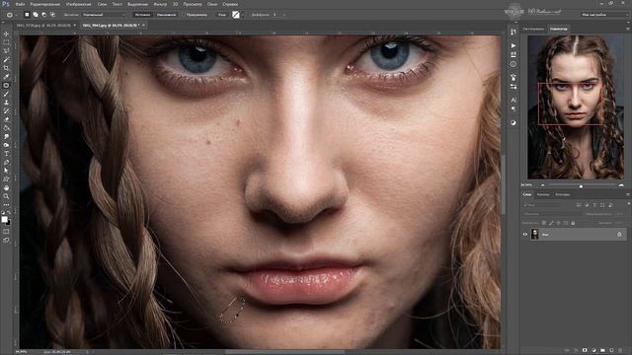Toggle lock all for layer

pos(573,223)
